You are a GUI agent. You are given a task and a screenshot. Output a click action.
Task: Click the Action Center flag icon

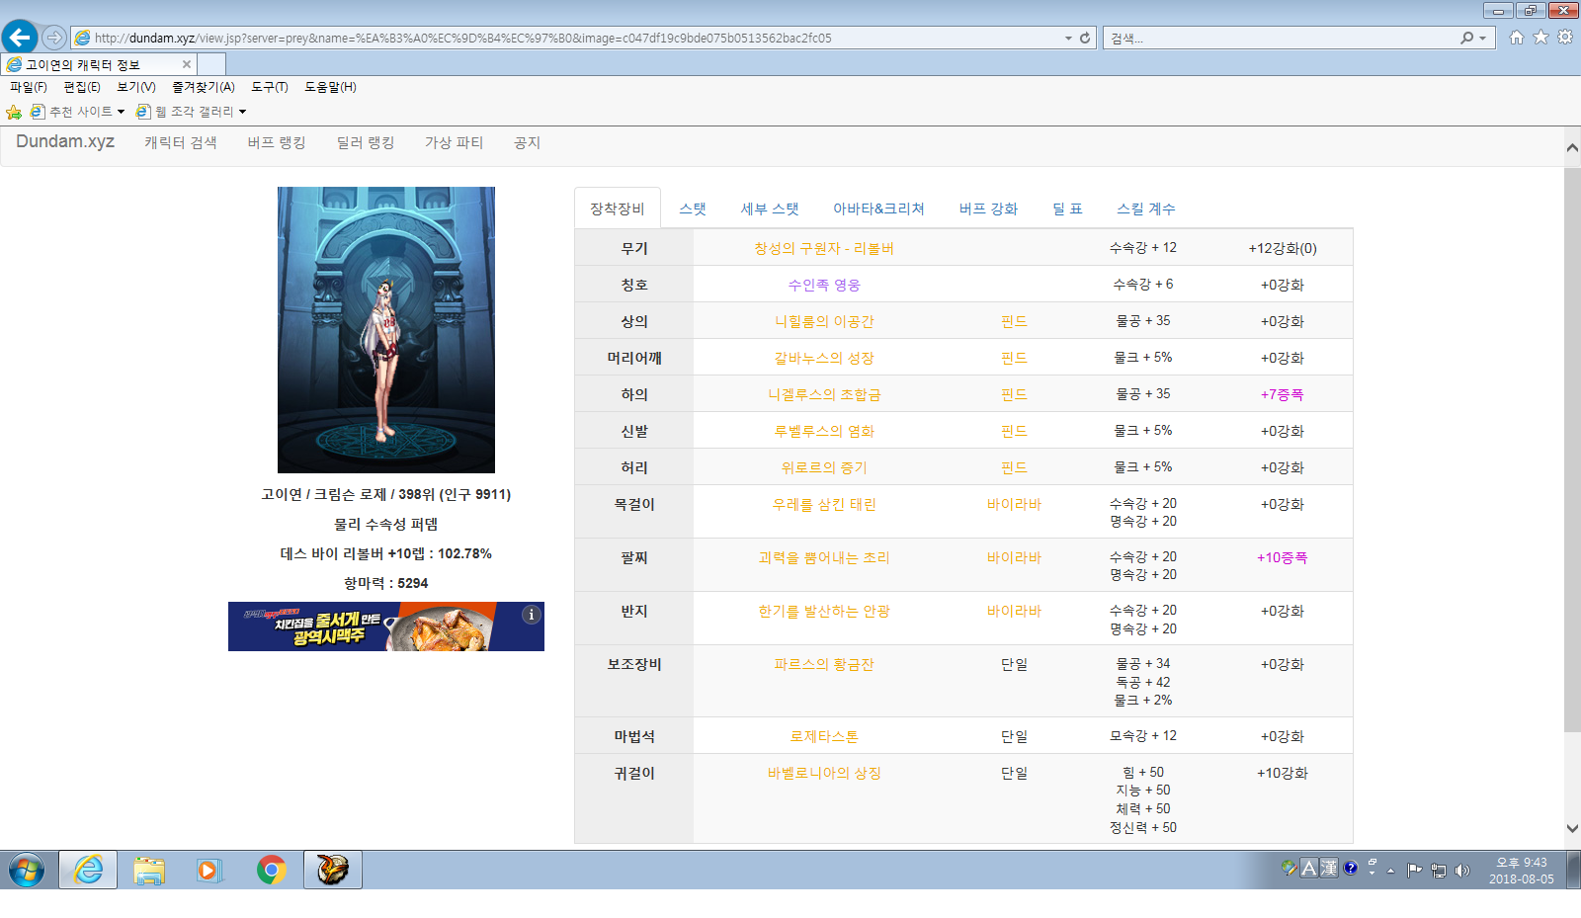1415,871
